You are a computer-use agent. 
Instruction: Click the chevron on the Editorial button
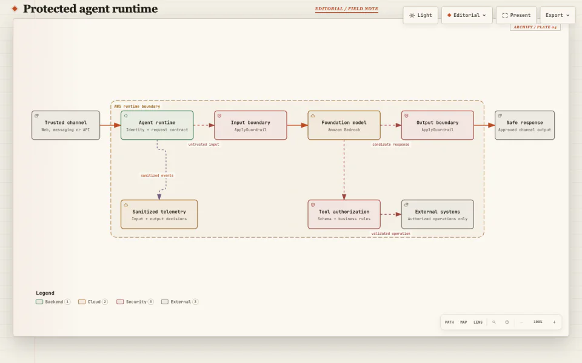point(484,16)
